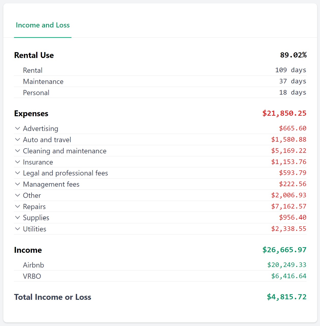Expand Cleaning and maintenance chevron

18,151
